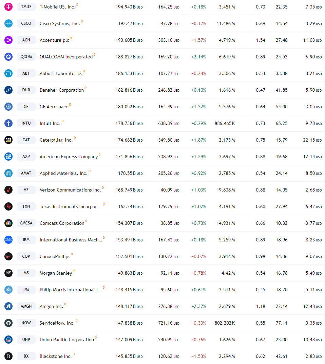This screenshot has height=364, width=325.
Task: Open the ServiceNow, Inc. company link
Action: pyautogui.click(x=57, y=323)
